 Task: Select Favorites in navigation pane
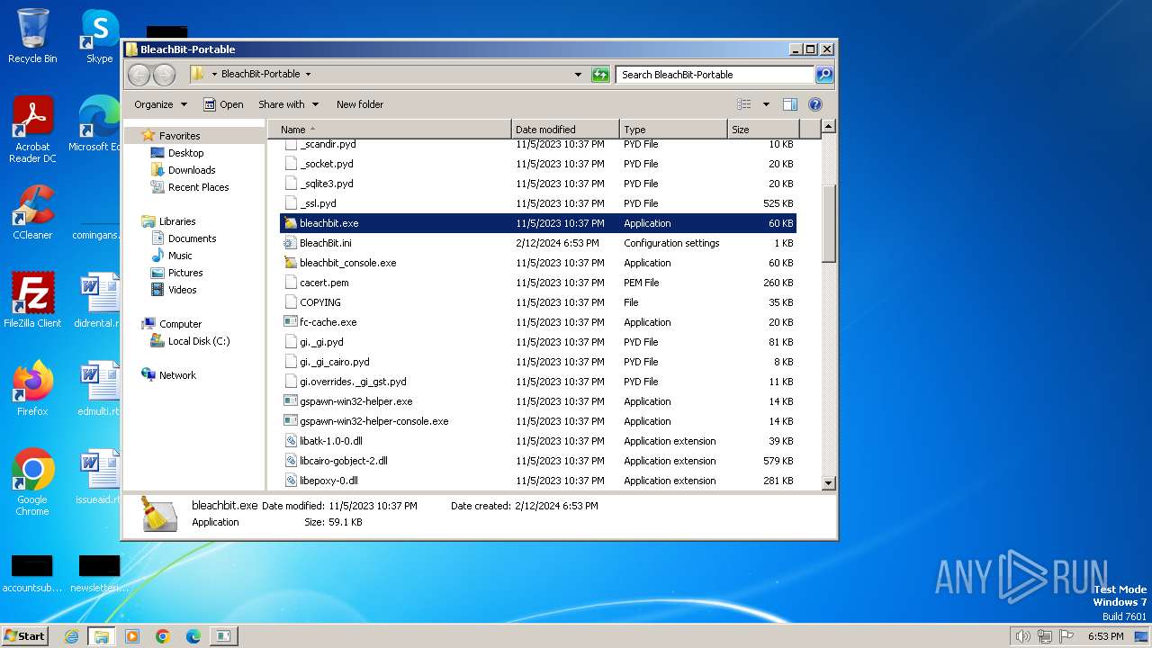click(x=180, y=136)
